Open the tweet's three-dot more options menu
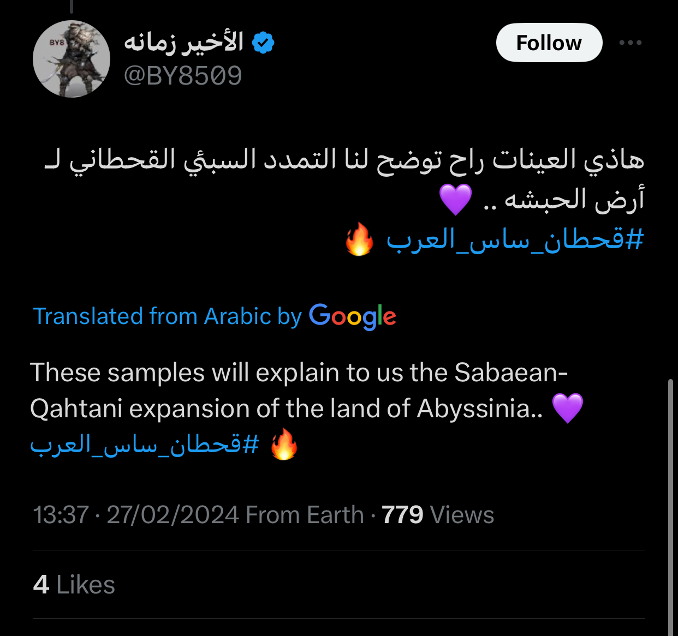 pyautogui.click(x=630, y=43)
